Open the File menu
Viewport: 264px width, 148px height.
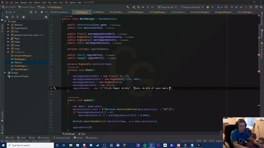[7, 2]
